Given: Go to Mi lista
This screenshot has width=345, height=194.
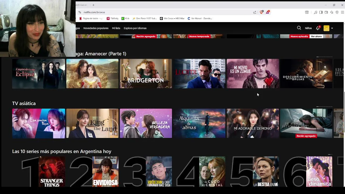Looking at the screenshot, I should click(x=116, y=28).
